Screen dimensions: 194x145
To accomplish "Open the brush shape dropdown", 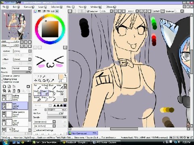I will click(x=44, y=122).
